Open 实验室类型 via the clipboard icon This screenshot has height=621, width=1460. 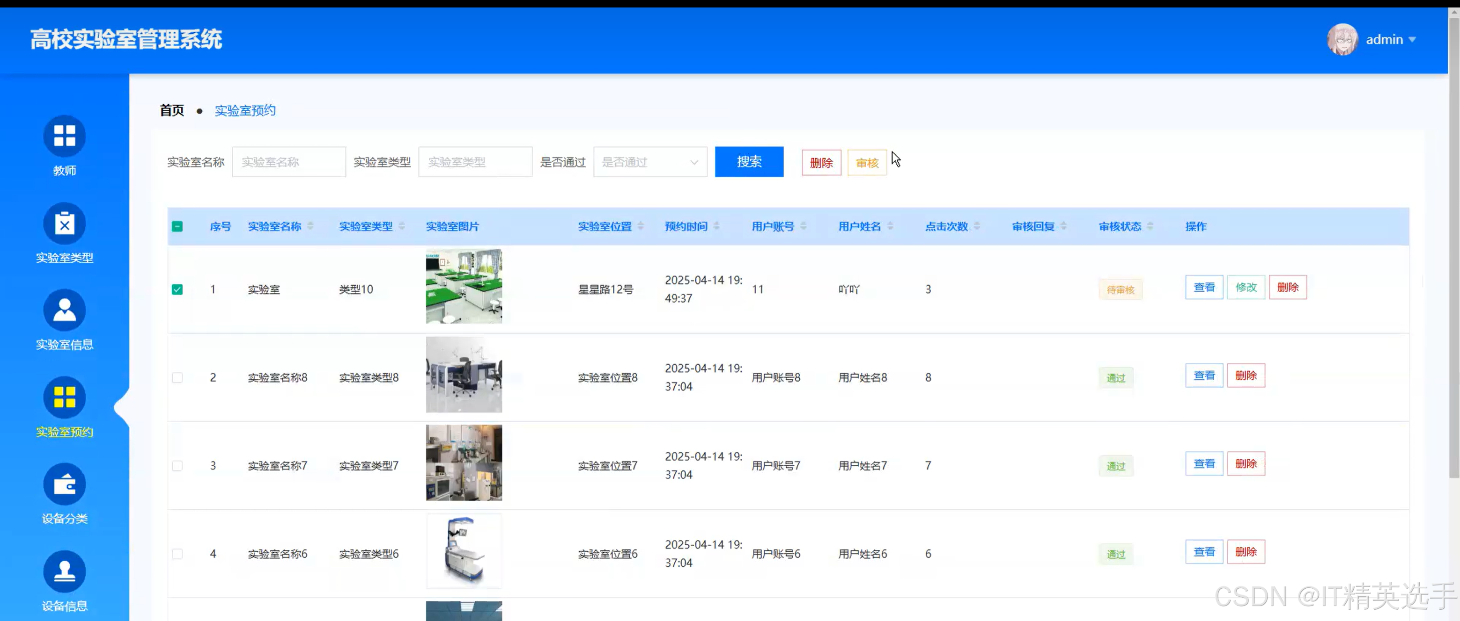coord(64,223)
